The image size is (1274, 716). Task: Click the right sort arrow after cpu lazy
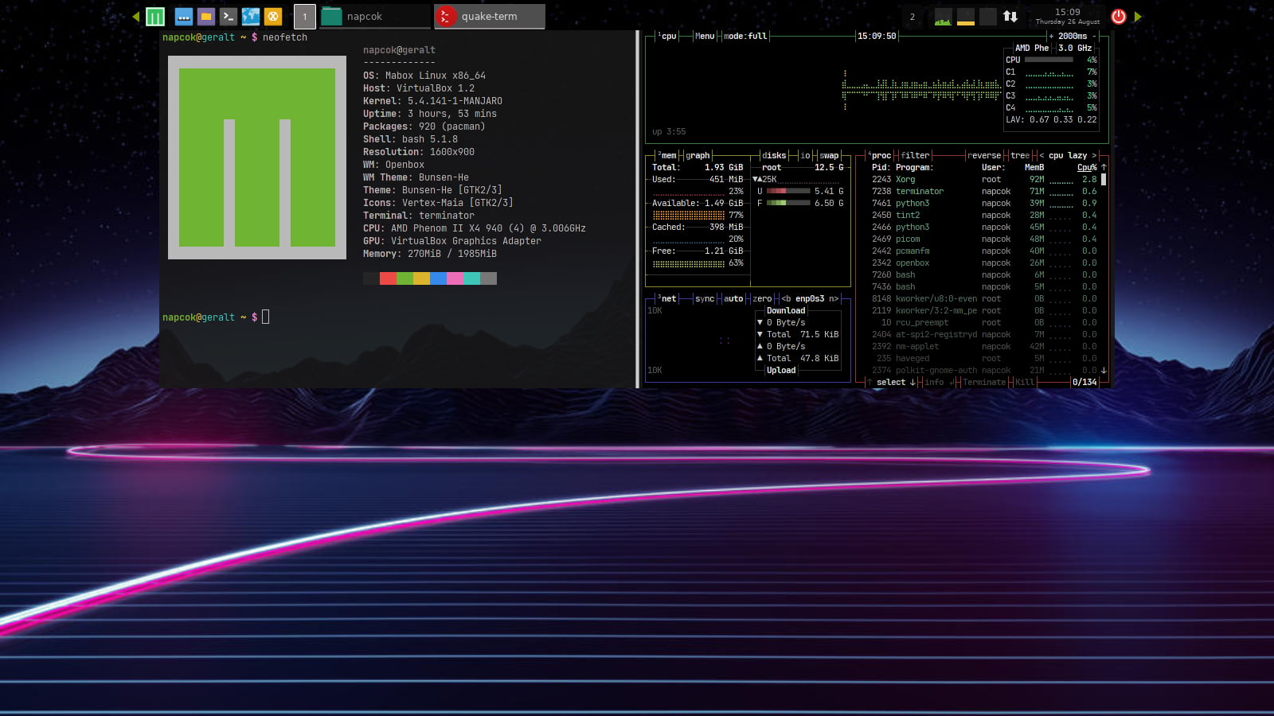pyautogui.click(x=1094, y=155)
